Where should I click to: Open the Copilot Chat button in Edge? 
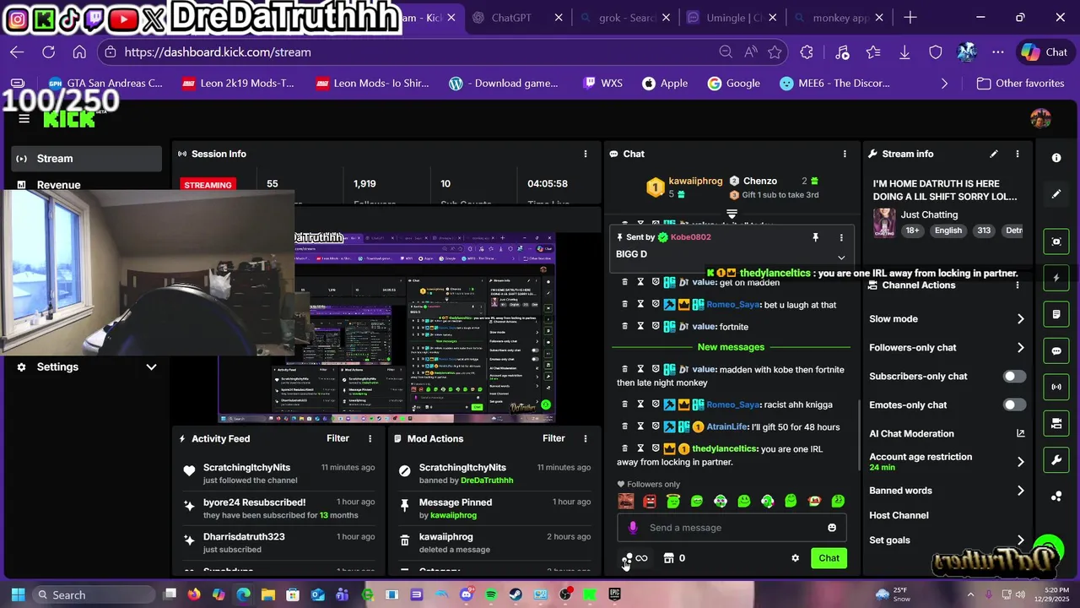(1045, 52)
